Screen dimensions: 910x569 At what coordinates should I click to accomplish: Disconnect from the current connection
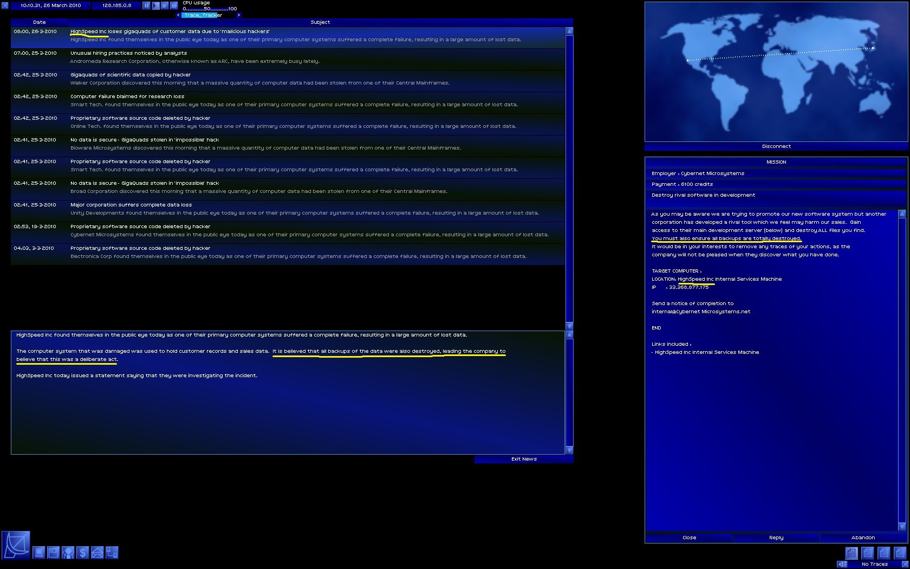(x=776, y=146)
